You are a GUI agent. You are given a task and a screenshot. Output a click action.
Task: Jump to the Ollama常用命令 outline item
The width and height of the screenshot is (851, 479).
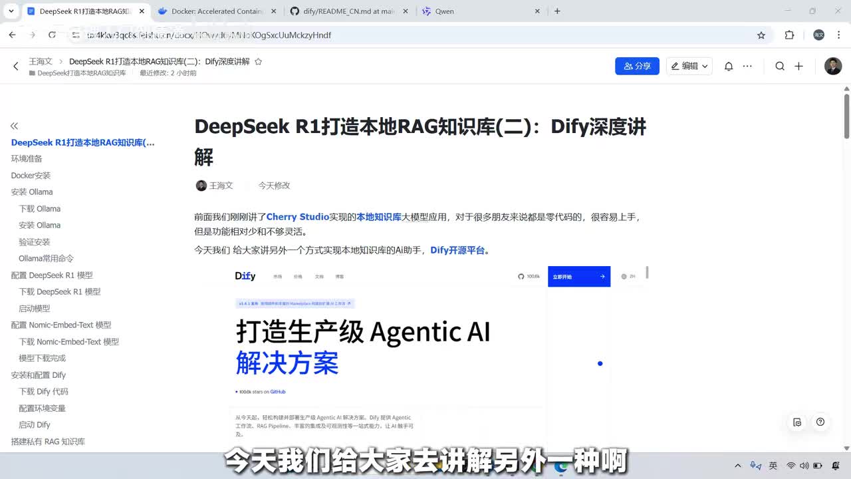point(47,259)
